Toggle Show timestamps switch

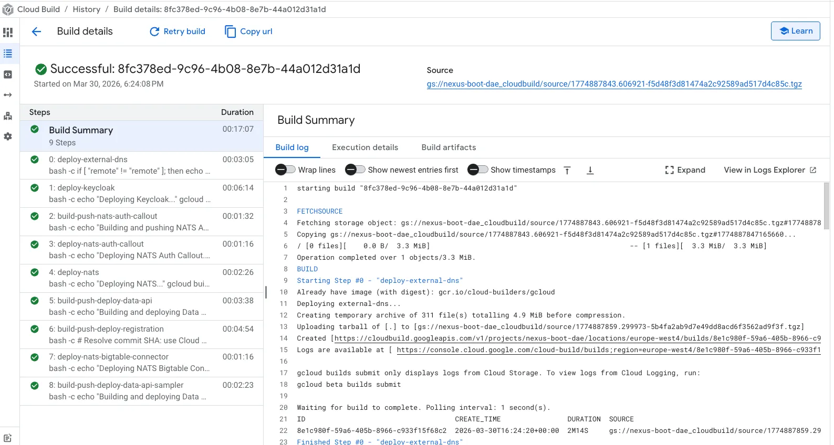pyautogui.click(x=478, y=169)
